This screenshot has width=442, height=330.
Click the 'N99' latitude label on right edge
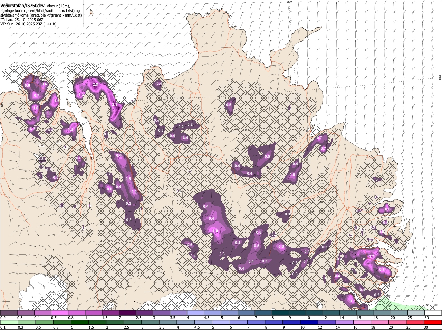tap(440, 78)
